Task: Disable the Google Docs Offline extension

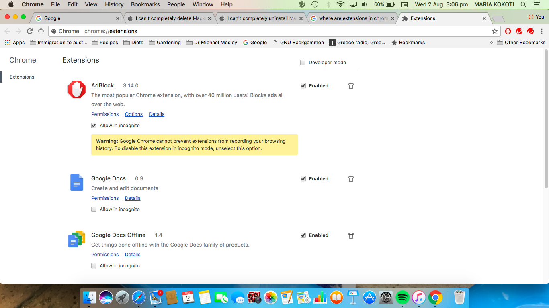Action: point(303,235)
